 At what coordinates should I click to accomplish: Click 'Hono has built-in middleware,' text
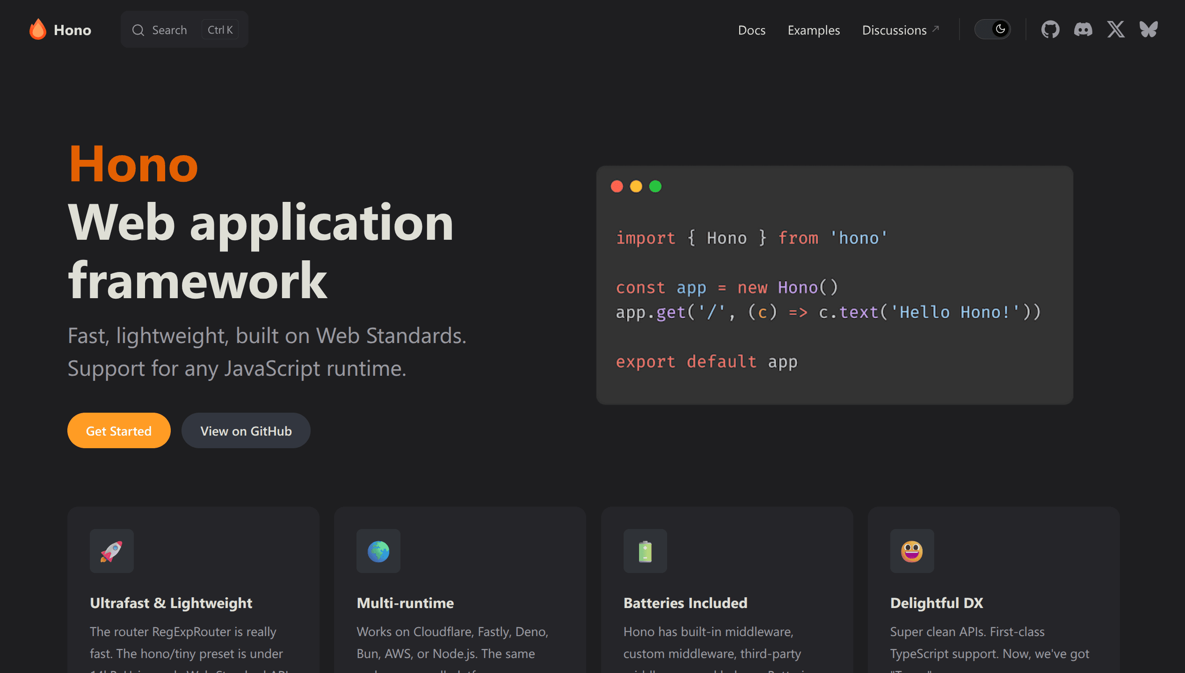coord(708,631)
